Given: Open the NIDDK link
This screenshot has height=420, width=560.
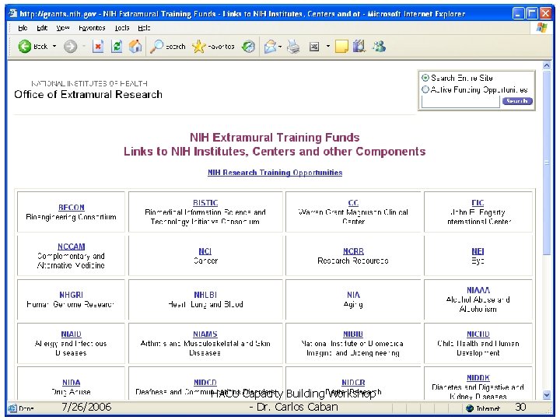Looking at the screenshot, I should click(x=478, y=378).
